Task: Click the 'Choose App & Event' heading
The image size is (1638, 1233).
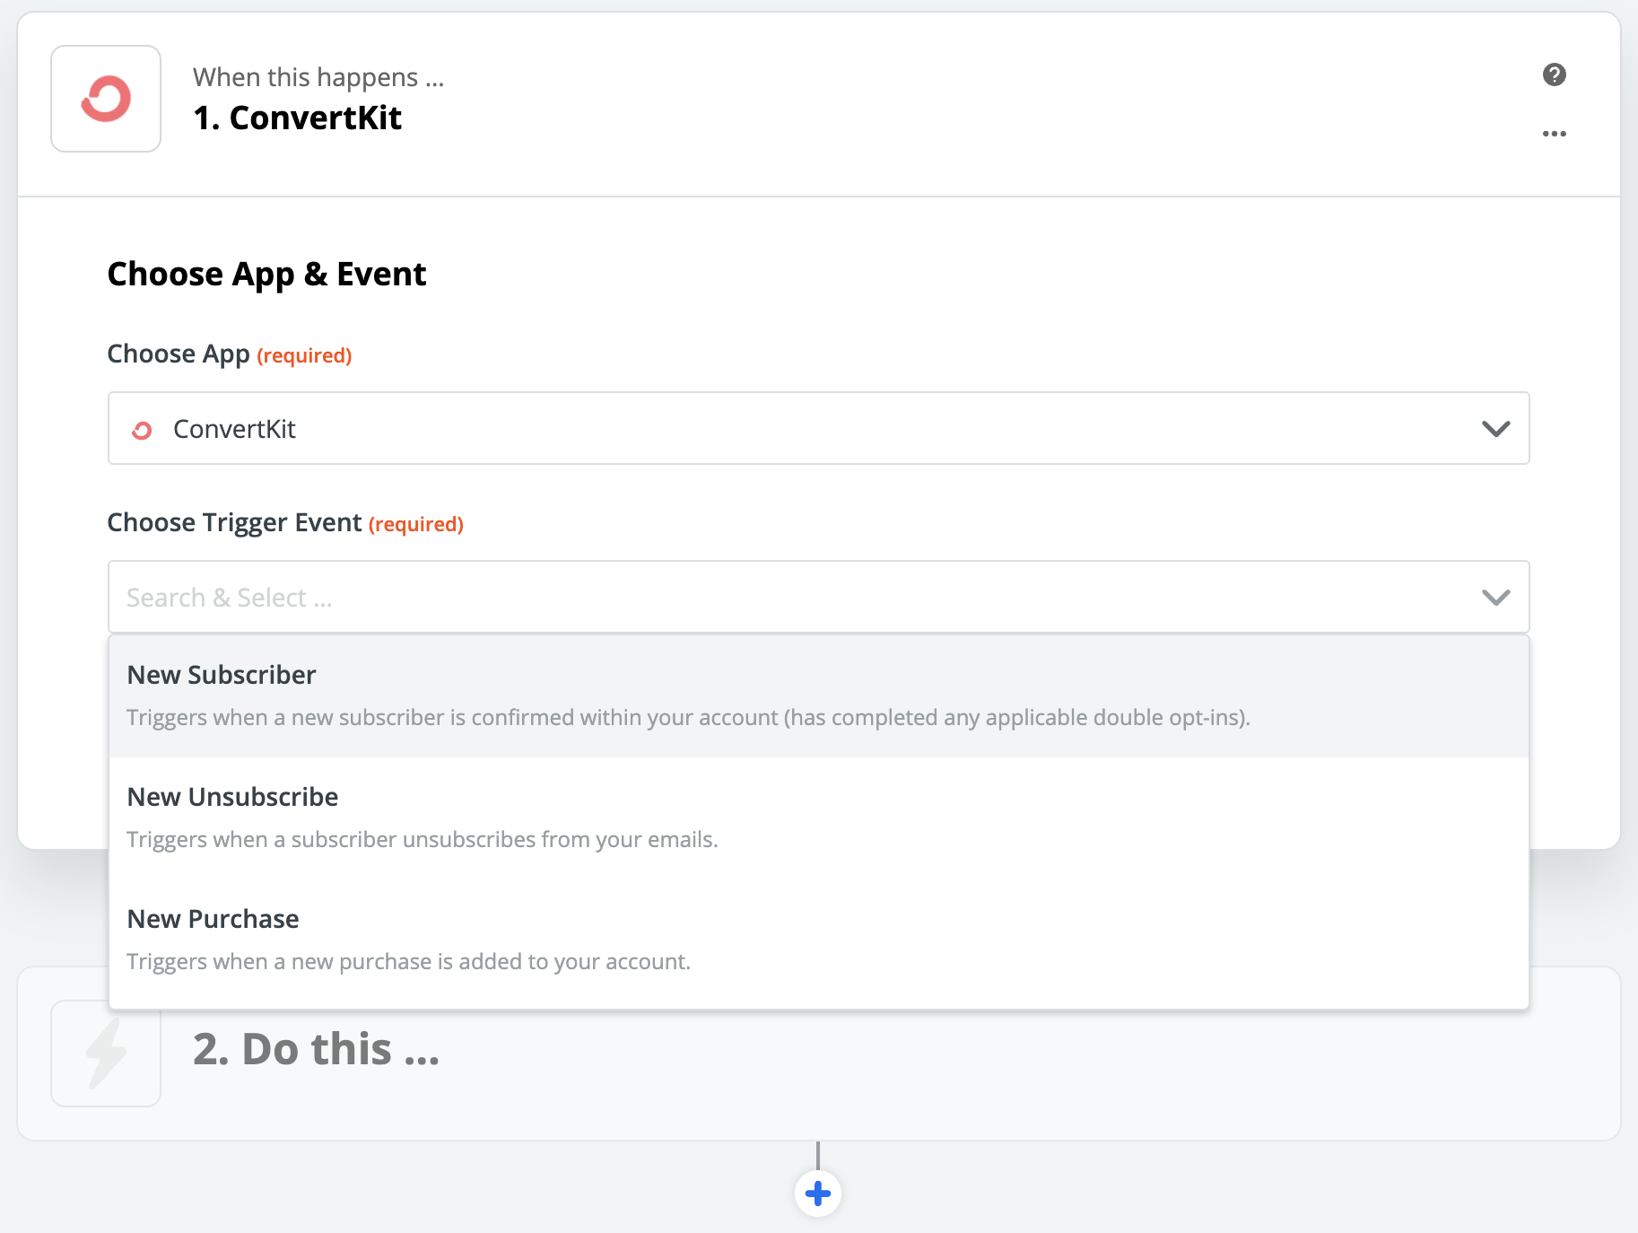Action: 266,275
